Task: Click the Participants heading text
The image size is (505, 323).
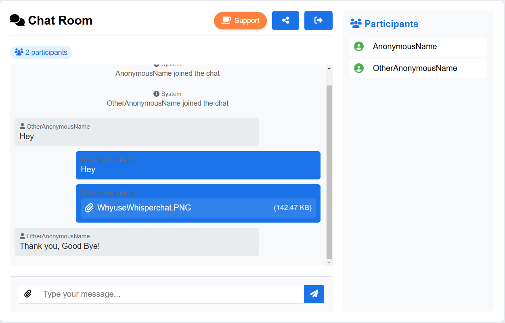Action: tap(391, 24)
